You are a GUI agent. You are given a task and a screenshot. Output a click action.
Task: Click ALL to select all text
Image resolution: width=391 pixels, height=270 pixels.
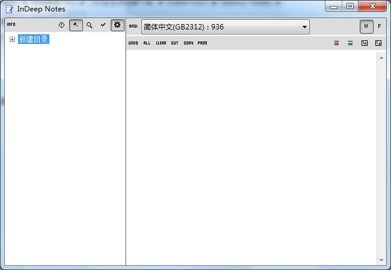147,43
